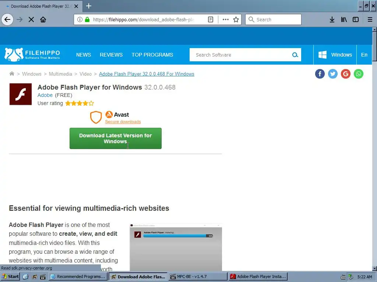Go back to the previous page
The width and height of the screenshot is (377, 282).
click(x=7, y=19)
